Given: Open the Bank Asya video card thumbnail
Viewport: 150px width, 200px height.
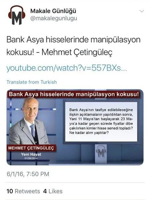Looking at the screenshot, I should (x=75, y=127).
